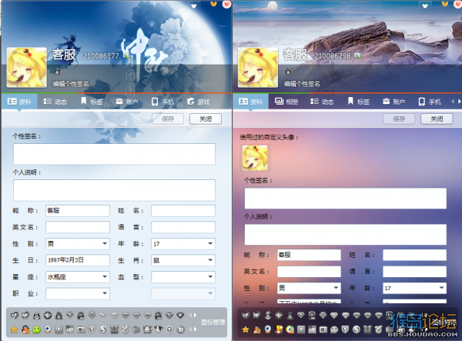
Task: Open 图标管理 link in left window
Action: point(213,323)
